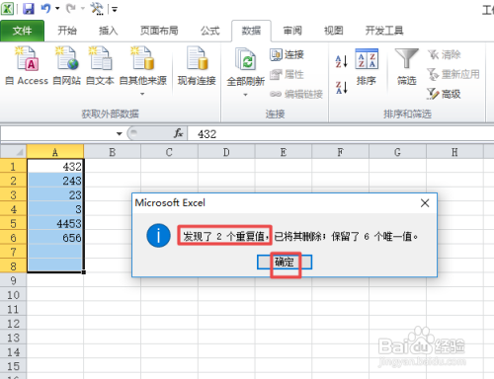Open the 文件 tab

(22, 31)
